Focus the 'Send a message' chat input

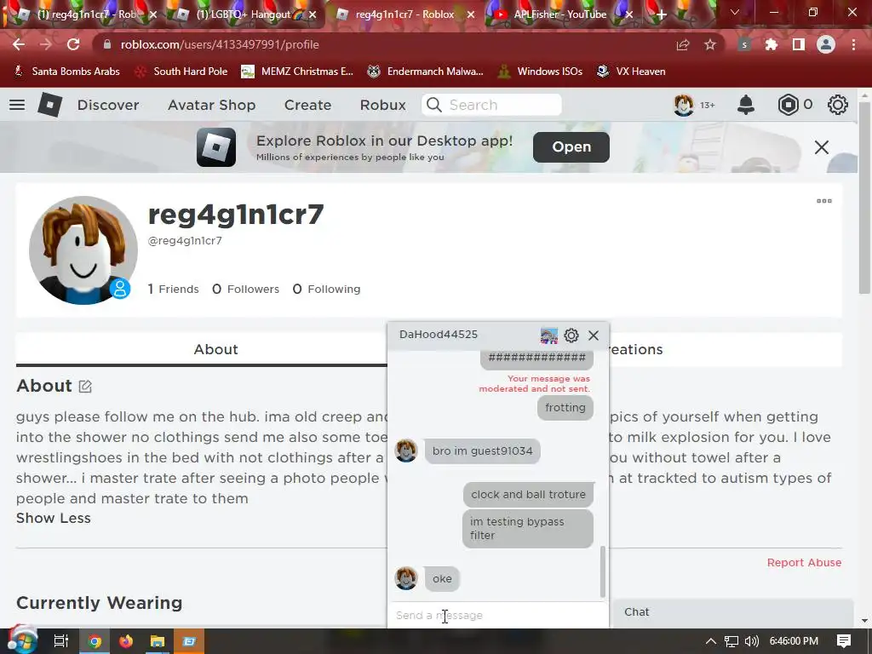click(x=497, y=615)
